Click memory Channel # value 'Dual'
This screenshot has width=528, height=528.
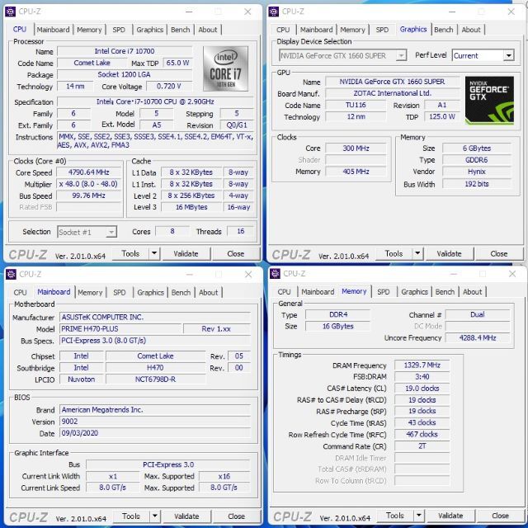pyautogui.click(x=478, y=314)
